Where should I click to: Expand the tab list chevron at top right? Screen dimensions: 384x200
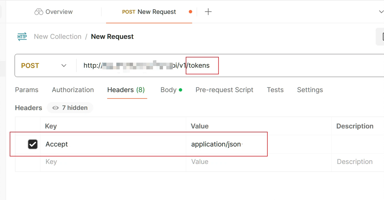381,12
